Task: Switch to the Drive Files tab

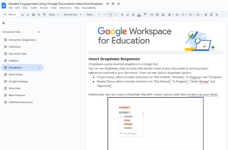Action: (22, 88)
